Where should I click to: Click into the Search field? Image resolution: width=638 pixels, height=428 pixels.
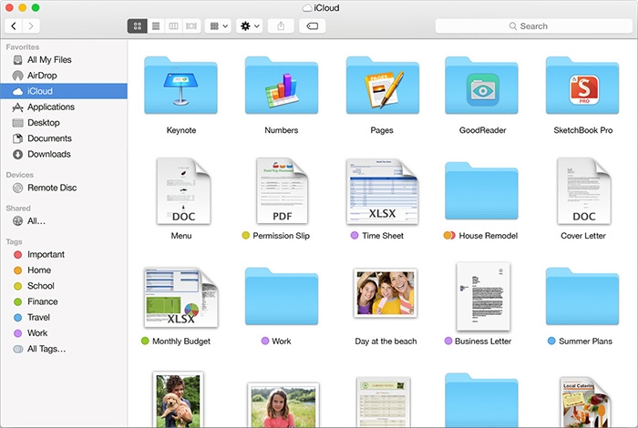533,26
